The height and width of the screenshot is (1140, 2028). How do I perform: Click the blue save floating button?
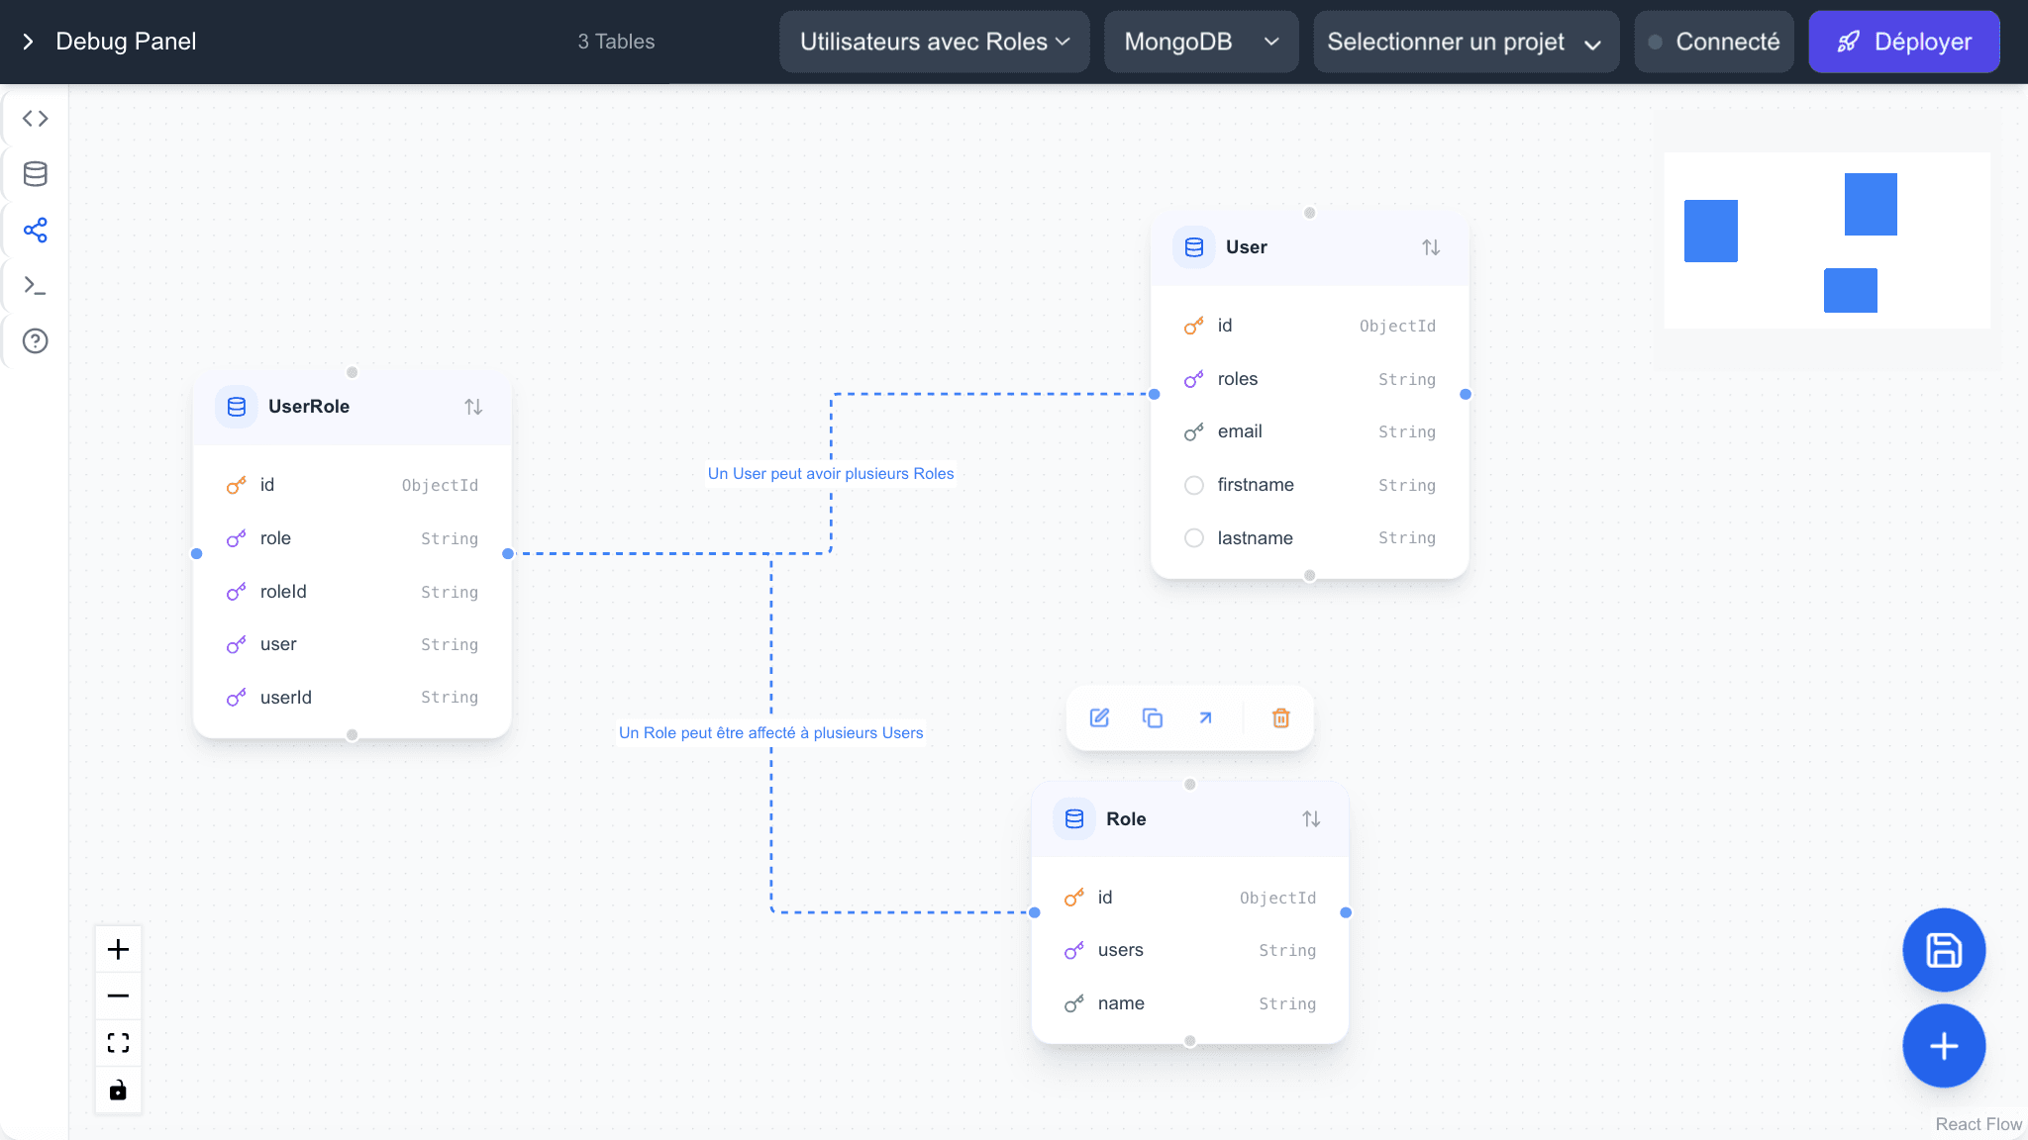[1943, 950]
